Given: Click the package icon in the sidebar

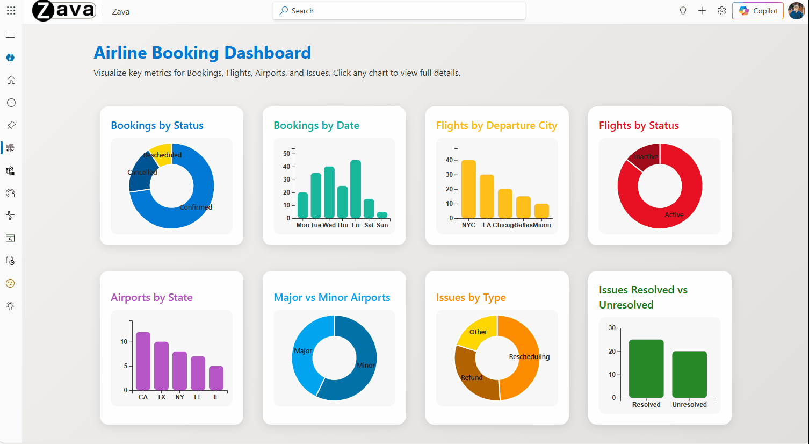Looking at the screenshot, I should pyautogui.click(x=10, y=170).
